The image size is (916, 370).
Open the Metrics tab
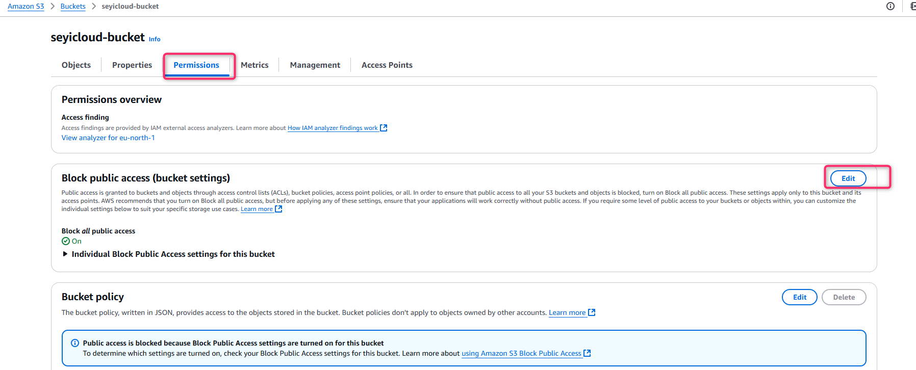pos(255,65)
